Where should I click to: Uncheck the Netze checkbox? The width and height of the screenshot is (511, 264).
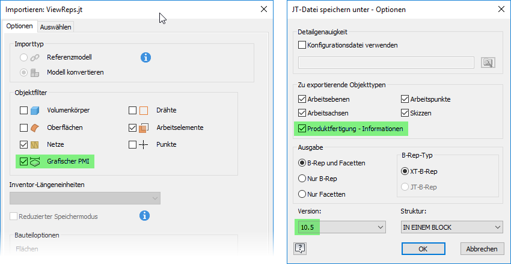point(24,144)
